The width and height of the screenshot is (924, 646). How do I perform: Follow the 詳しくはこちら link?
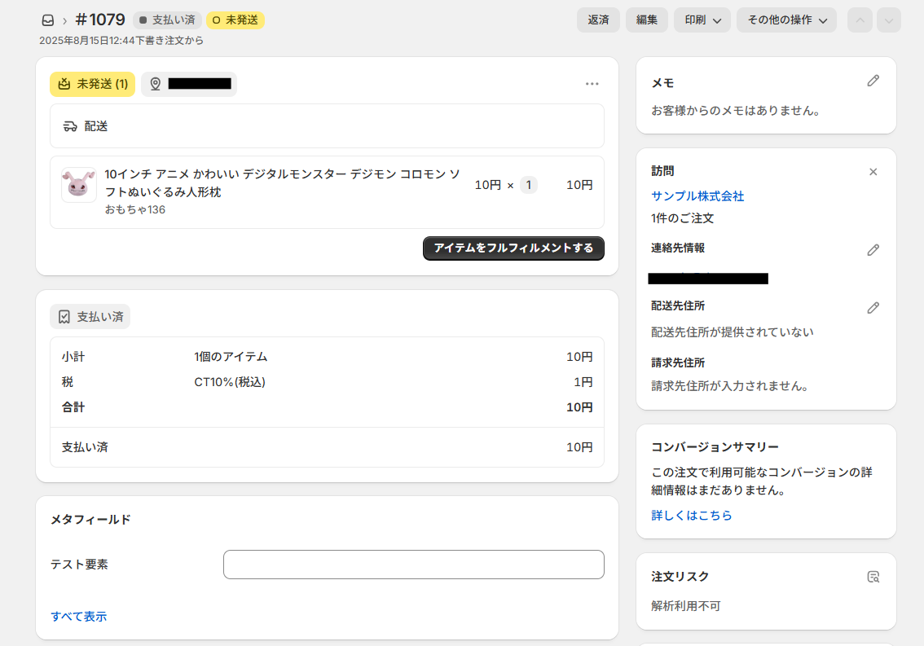tap(691, 516)
